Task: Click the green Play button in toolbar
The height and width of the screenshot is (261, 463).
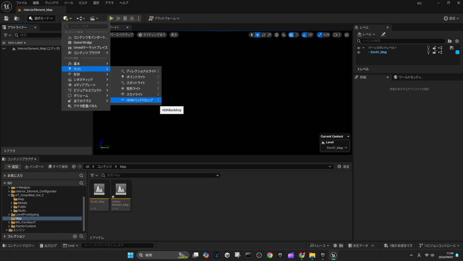Action: [x=111, y=18]
